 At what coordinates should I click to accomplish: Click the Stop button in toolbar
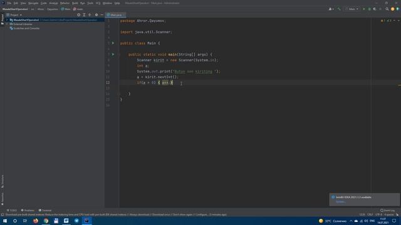click(x=380, y=9)
